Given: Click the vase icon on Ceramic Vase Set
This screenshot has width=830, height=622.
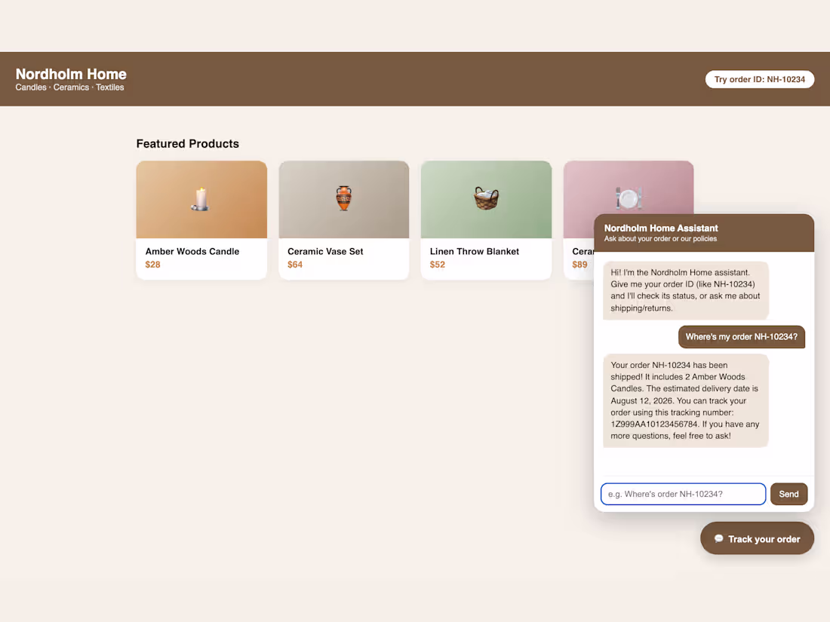Looking at the screenshot, I should click(x=343, y=198).
